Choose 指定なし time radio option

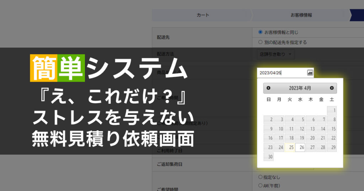tap(260, 177)
